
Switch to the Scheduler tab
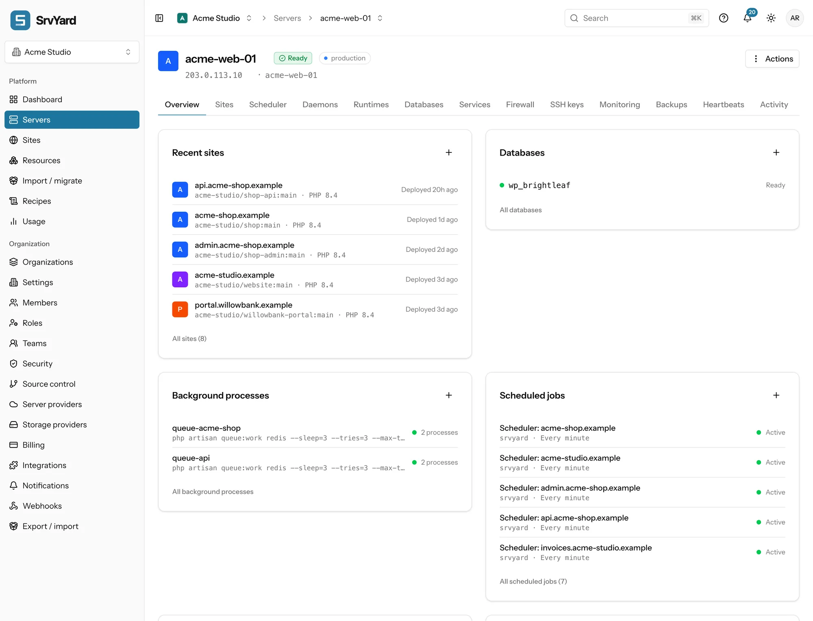267,105
